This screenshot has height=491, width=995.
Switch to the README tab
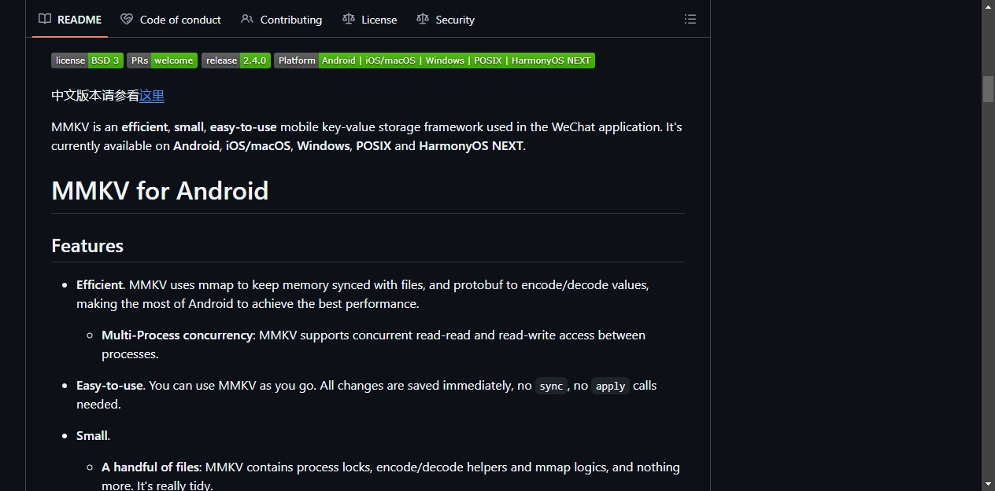pos(70,20)
